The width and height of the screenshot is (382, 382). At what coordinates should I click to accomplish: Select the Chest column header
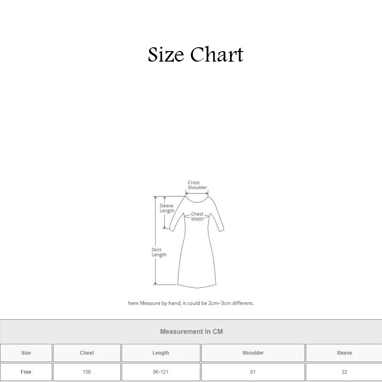pos(87,353)
